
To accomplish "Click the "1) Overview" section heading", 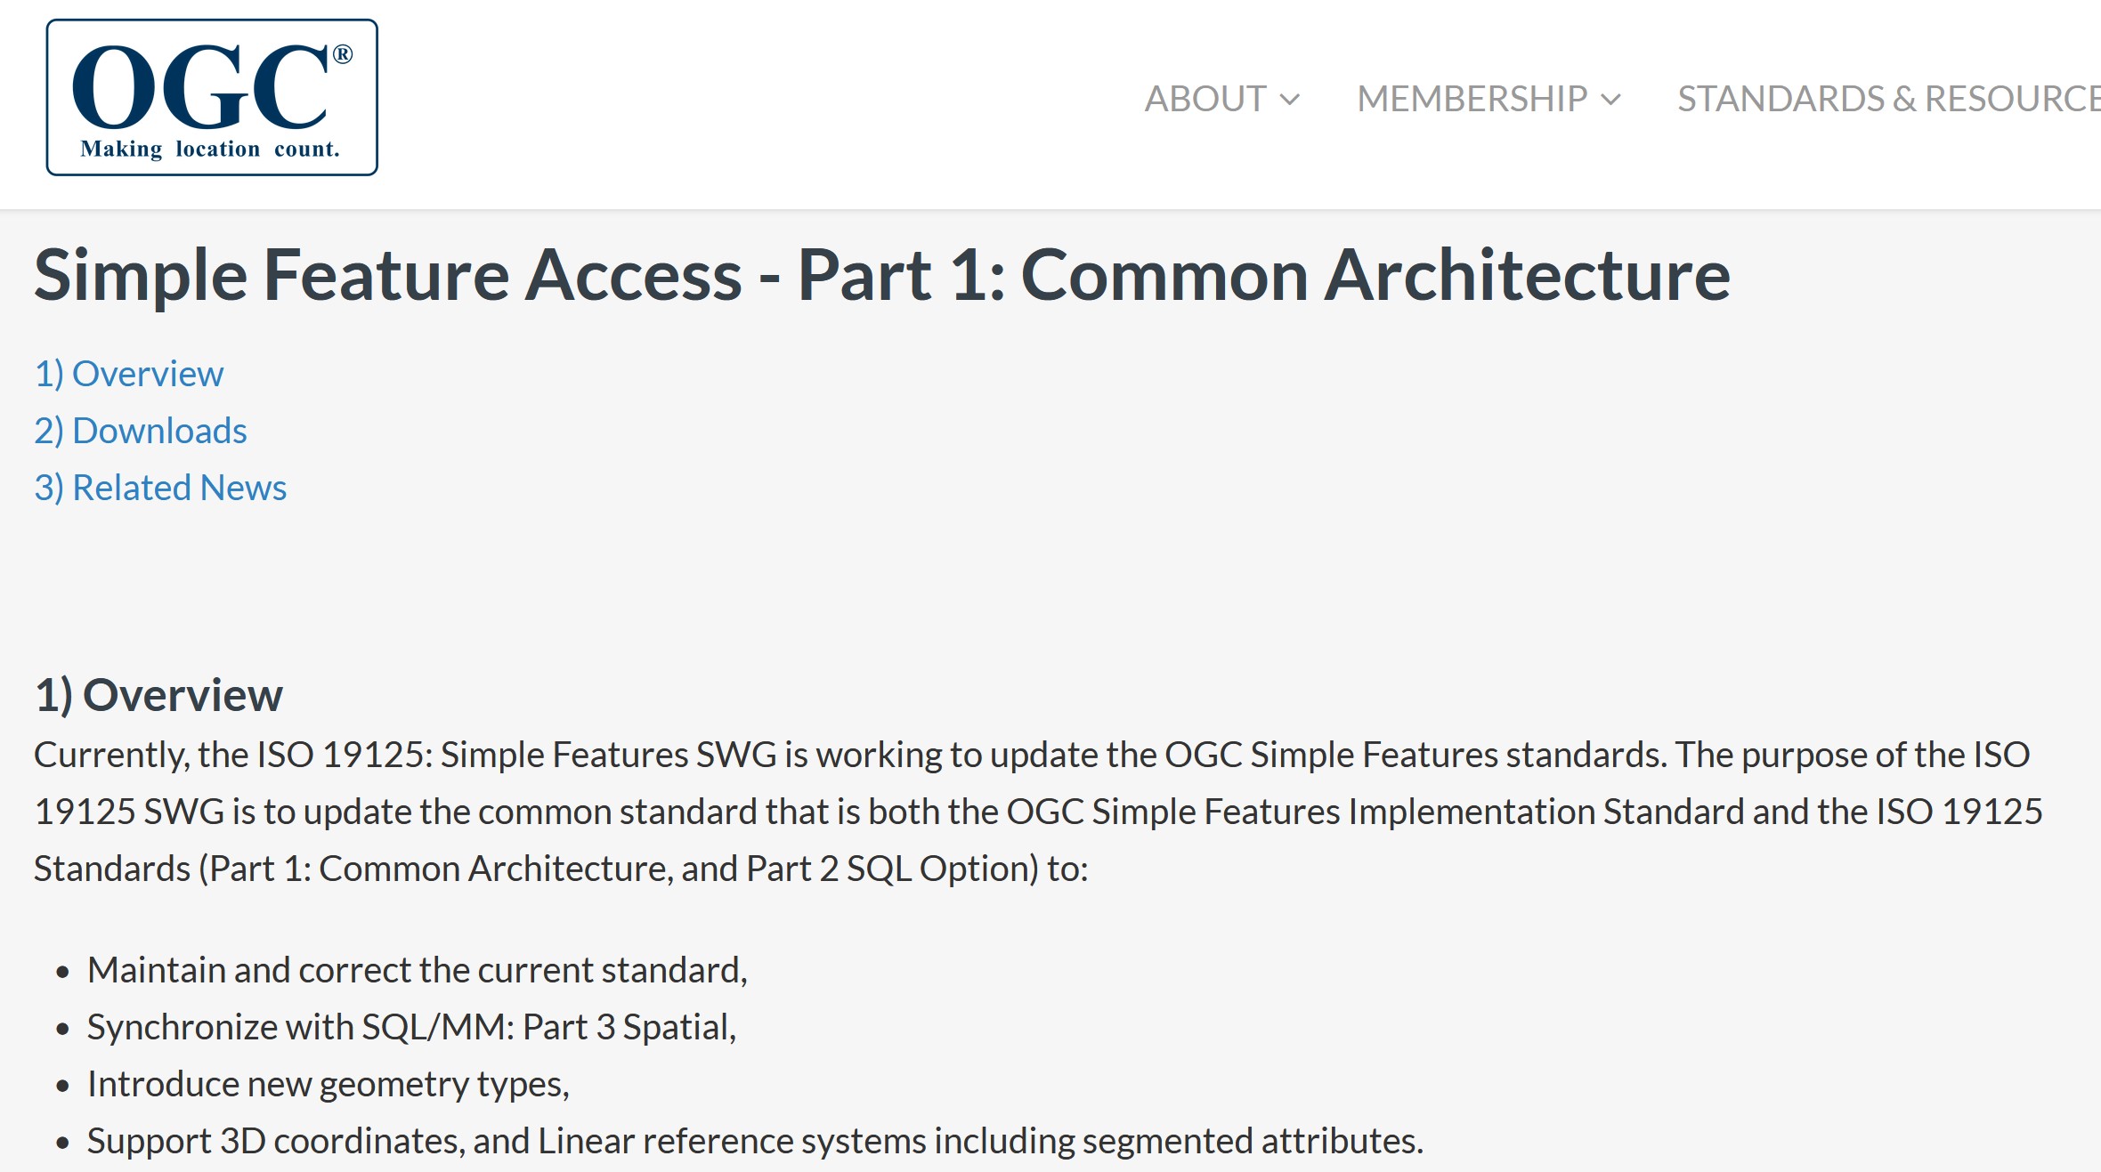I will coord(158,695).
